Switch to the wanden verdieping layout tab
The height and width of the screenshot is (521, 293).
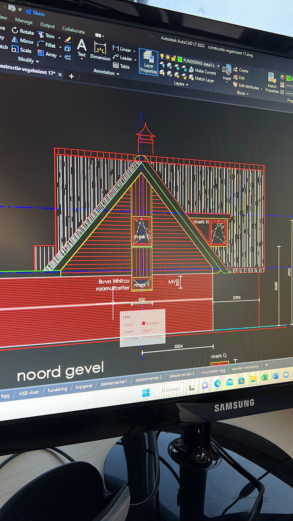coord(245,367)
